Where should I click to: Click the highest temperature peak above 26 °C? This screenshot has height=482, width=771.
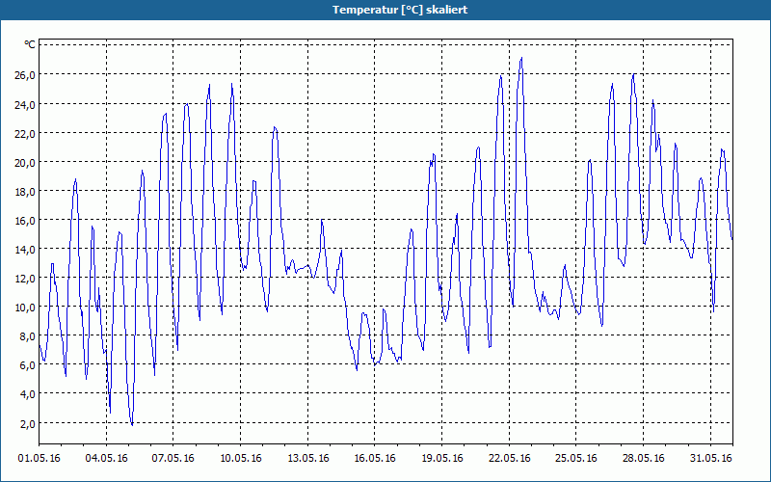[521, 58]
